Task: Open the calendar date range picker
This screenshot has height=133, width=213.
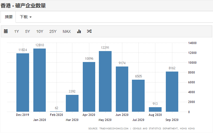Action: pos(6,31)
